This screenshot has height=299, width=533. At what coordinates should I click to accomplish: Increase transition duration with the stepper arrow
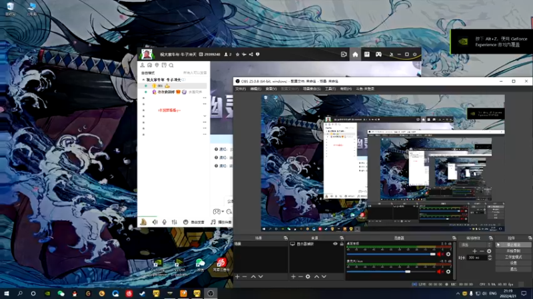click(490, 256)
